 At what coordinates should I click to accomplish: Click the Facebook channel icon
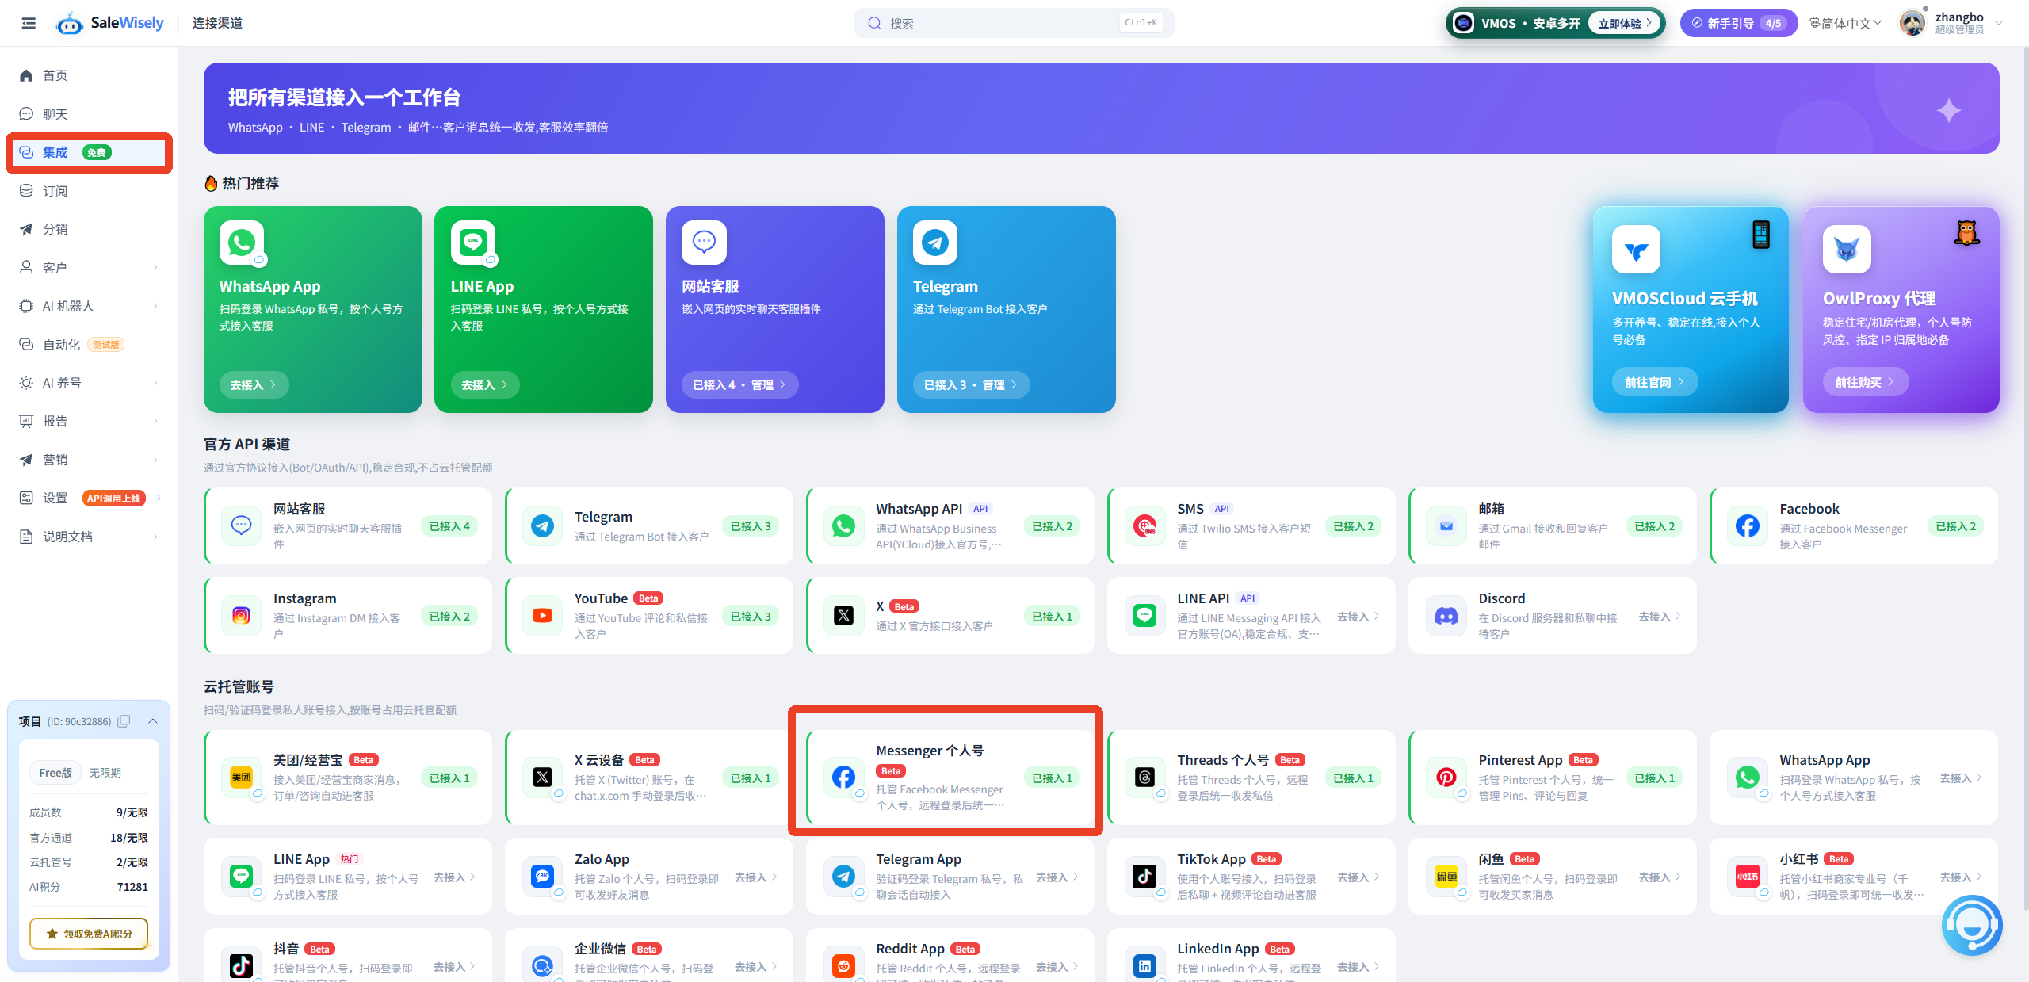(1747, 526)
